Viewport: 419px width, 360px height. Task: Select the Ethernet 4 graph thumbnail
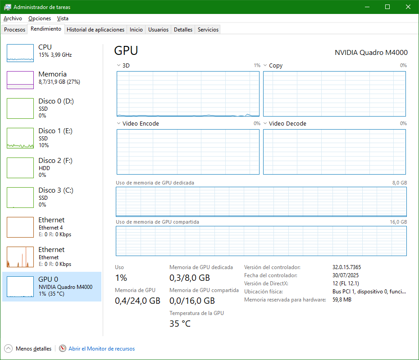20,227
